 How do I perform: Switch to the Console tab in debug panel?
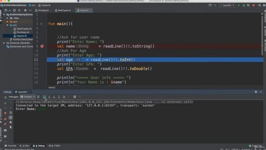click(x=27, y=97)
